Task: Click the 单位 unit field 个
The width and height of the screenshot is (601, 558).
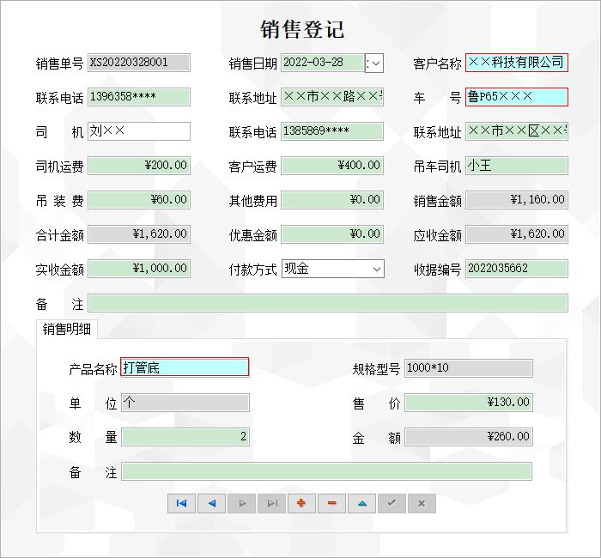Action: click(185, 403)
